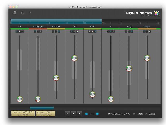Click the Gm(11) chord slider knob
The height and width of the screenshot is (125, 166).
(147, 58)
